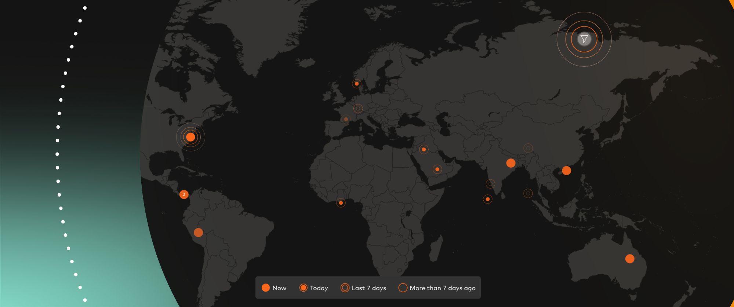Viewport: 734px width, 307px height.
Task: Open the filter funnel icon
Action: [x=584, y=39]
